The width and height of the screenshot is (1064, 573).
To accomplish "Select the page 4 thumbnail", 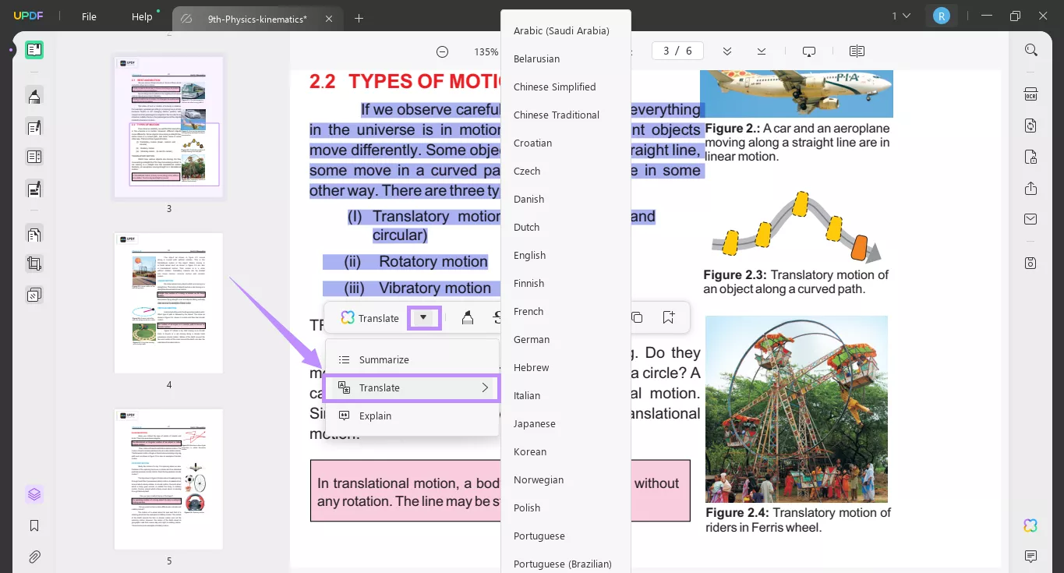I will [168, 302].
